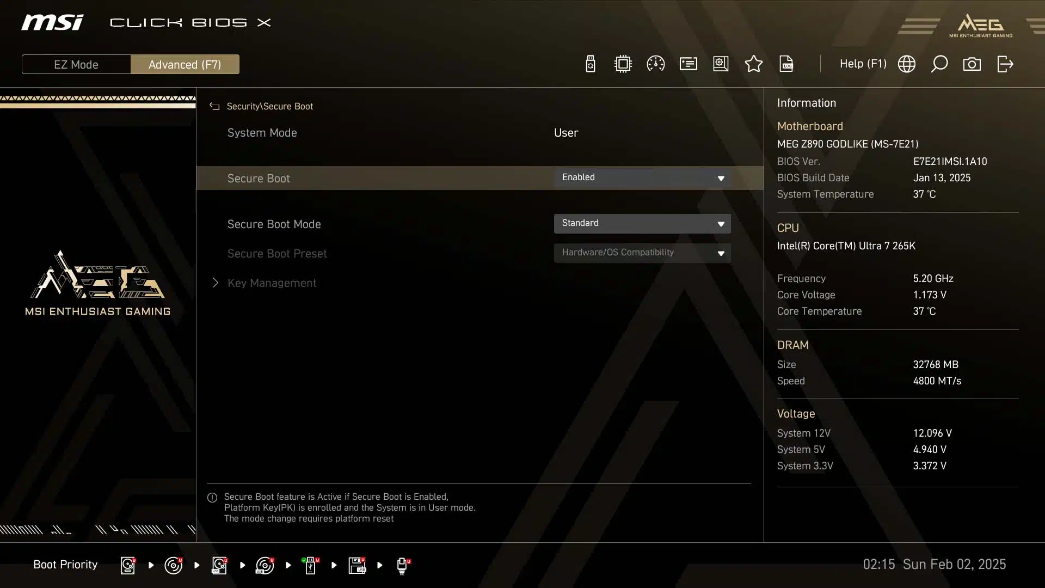Open Secure Boot Mode Standard dropdown
Image resolution: width=1045 pixels, height=588 pixels.
(x=642, y=223)
